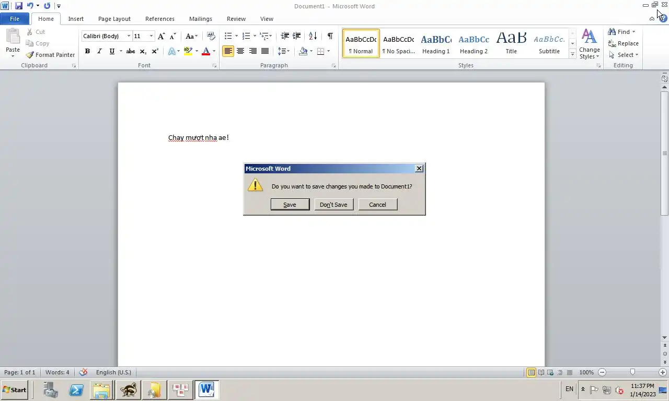Open the font color dropdown arrow
The image size is (669, 401).
point(214,51)
